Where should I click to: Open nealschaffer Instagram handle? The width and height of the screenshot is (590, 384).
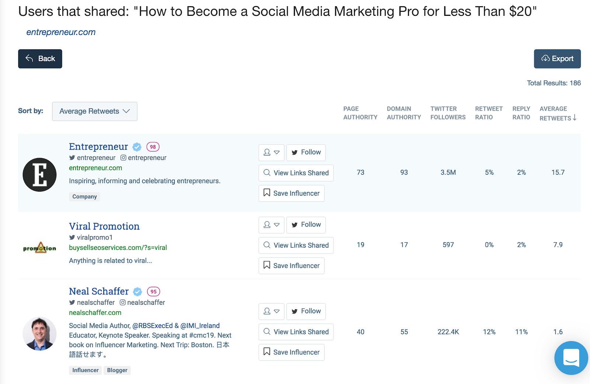(142, 303)
